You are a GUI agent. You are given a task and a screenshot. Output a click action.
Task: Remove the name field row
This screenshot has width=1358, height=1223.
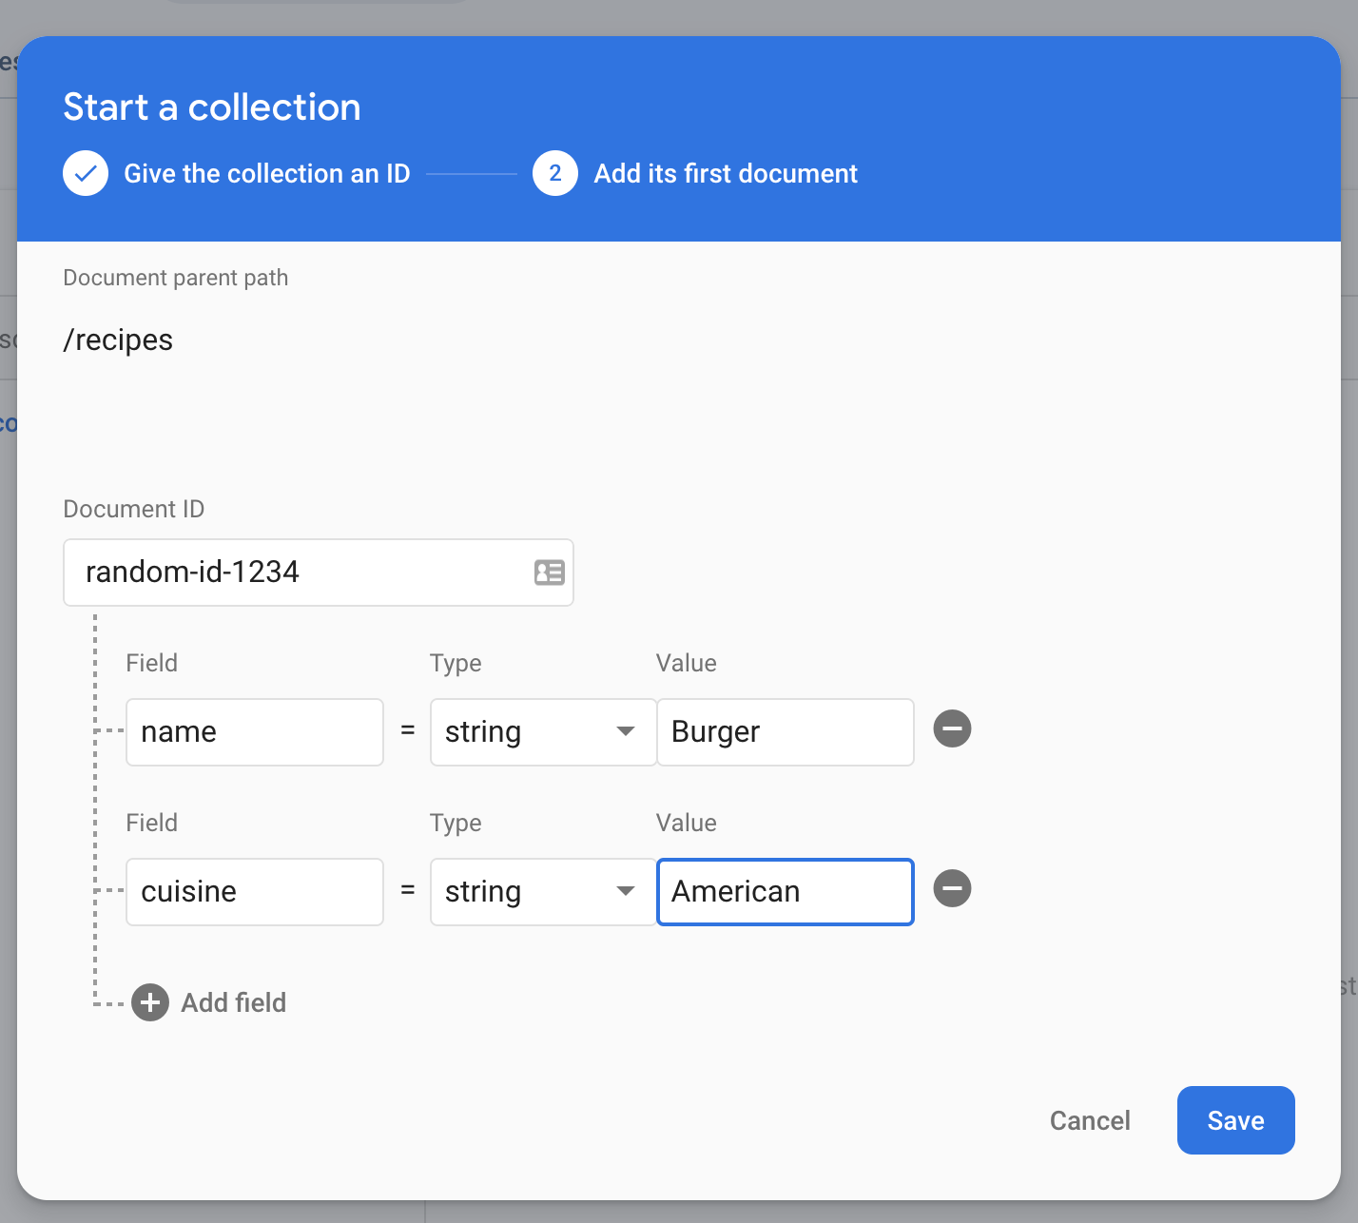pyautogui.click(x=952, y=729)
